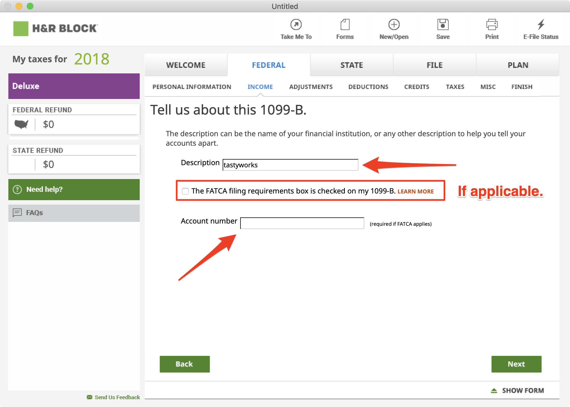Select the CREDITS tab

pos(417,86)
